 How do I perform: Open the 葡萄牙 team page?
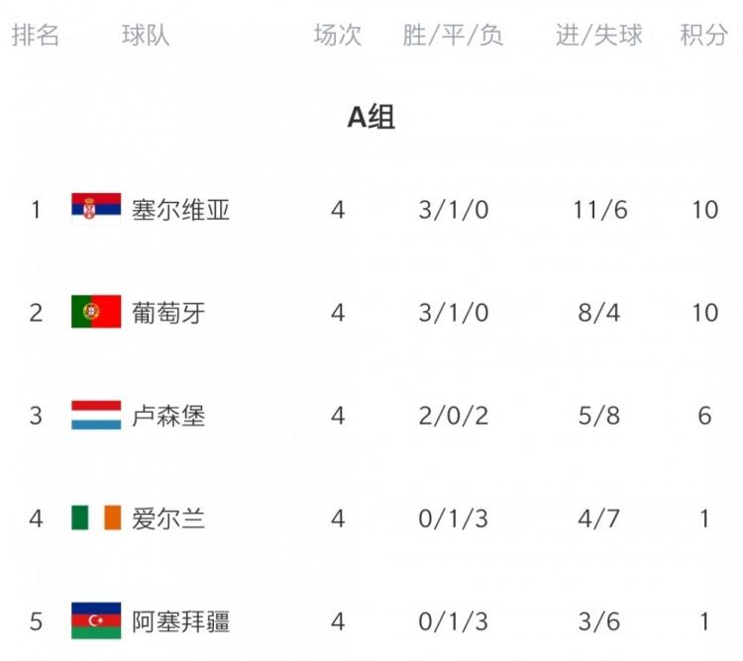(168, 313)
